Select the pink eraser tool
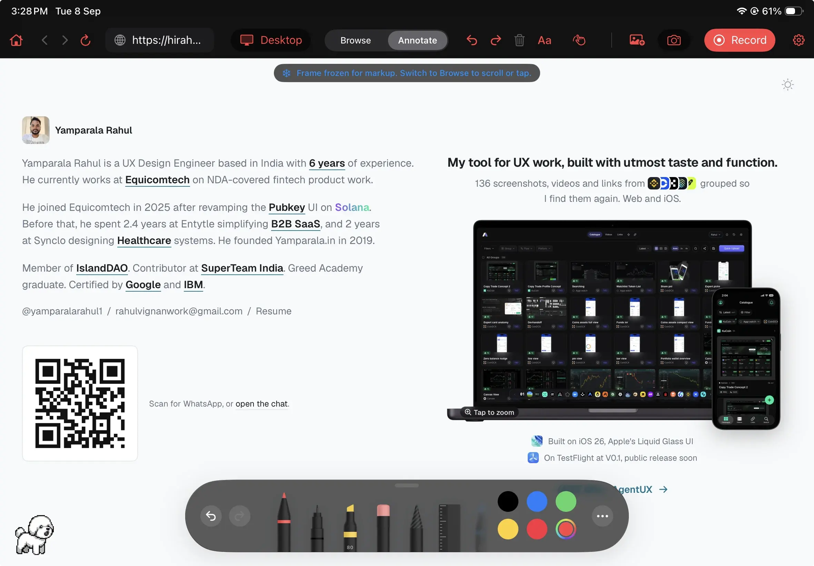 tap(383, 528)
